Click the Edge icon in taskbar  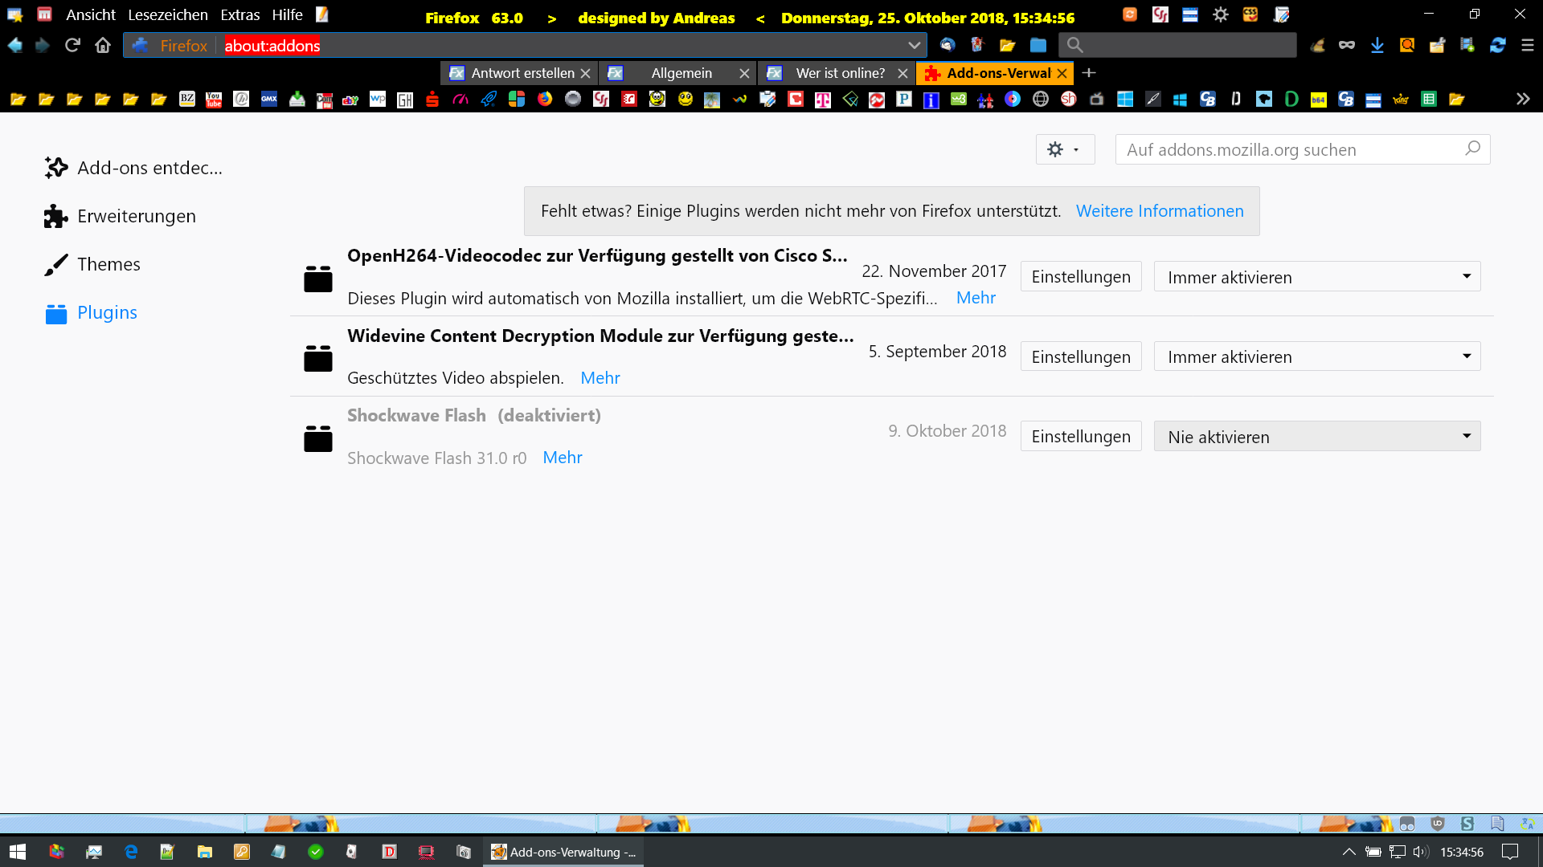[x=131, y=852]
